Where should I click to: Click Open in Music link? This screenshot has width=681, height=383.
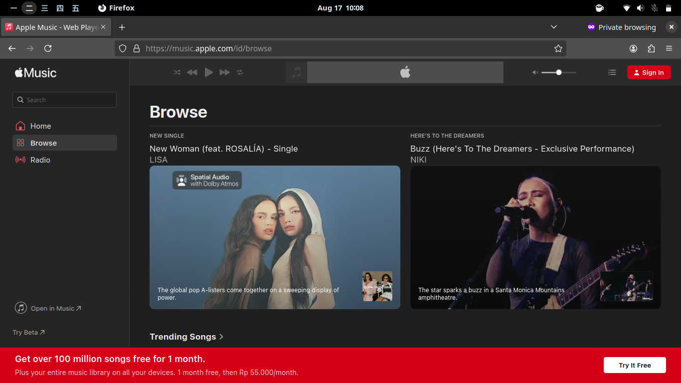(48, 308)
